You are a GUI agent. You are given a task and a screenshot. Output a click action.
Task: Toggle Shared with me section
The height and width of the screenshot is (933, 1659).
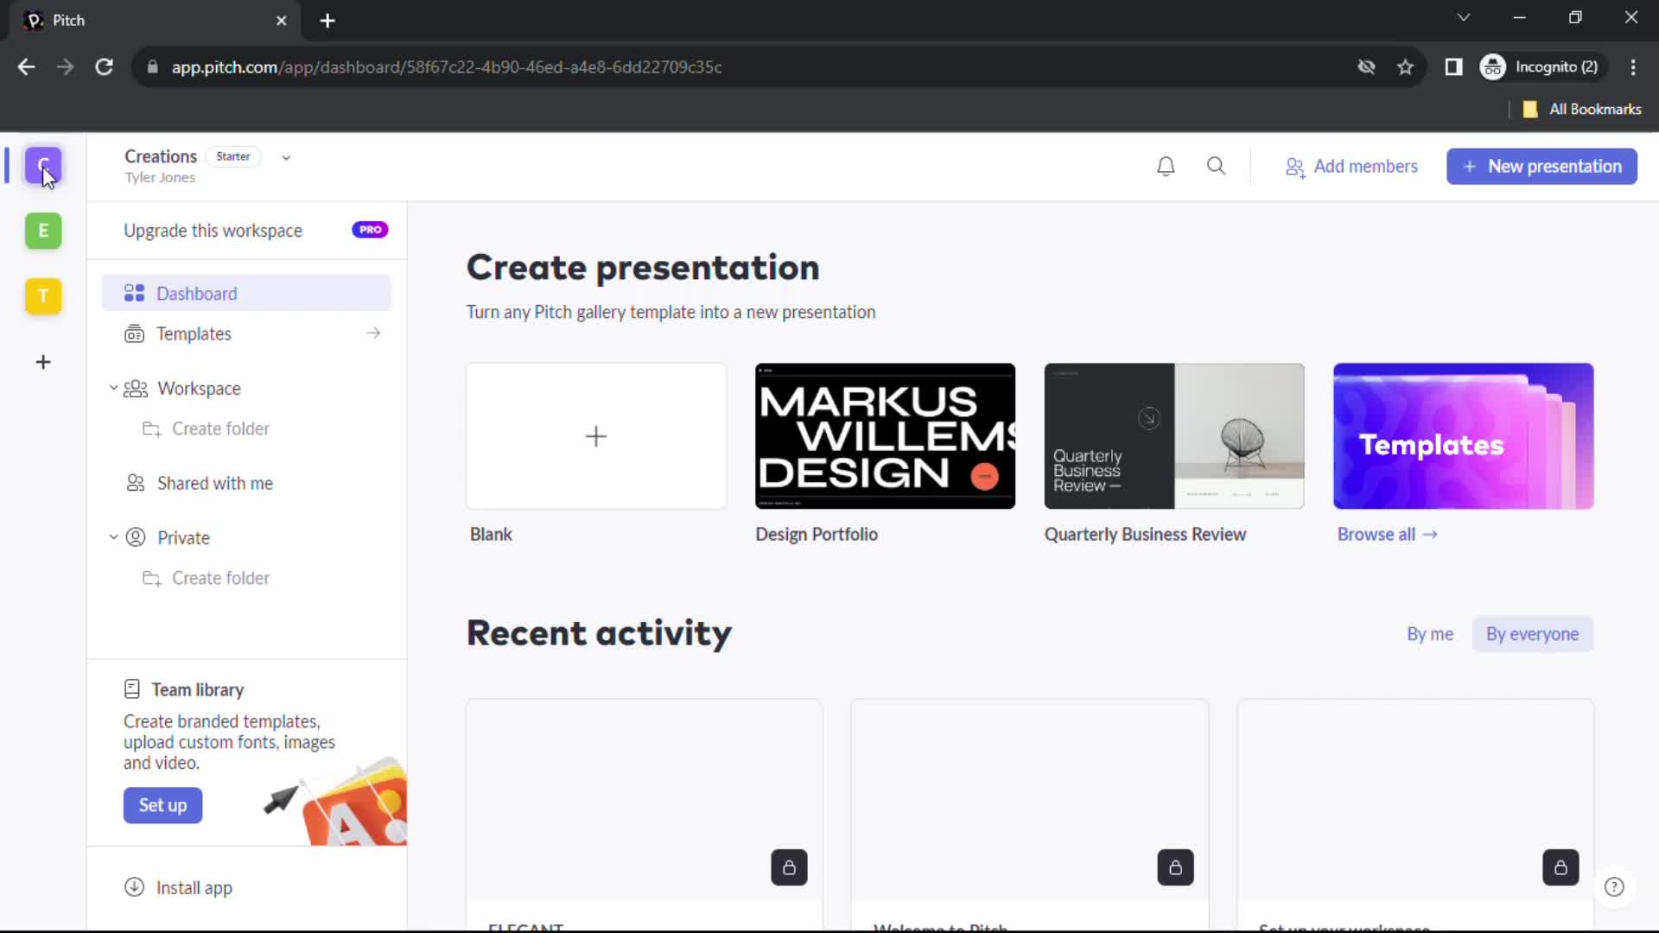tap(215, 483)
